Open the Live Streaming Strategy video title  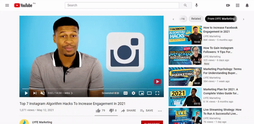(223, 112)
